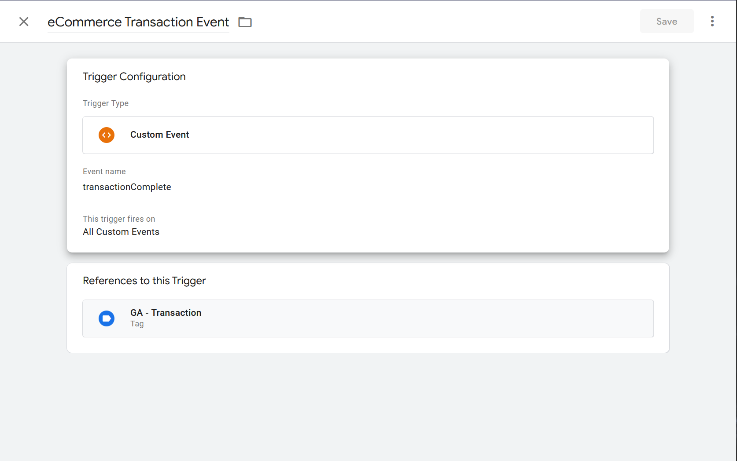The width and height of the screenshot is (737, 461).
Task: Click the Event name label
Action: (x=104, y=172)
